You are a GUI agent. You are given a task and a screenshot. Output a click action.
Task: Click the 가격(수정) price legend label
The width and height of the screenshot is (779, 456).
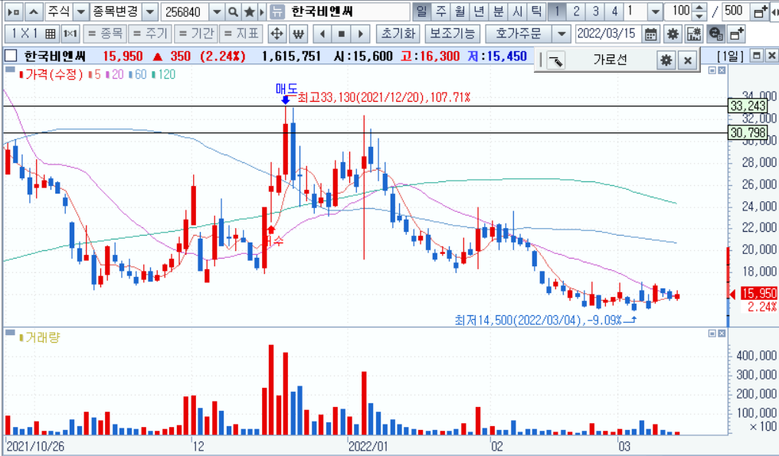coord(51,74)
